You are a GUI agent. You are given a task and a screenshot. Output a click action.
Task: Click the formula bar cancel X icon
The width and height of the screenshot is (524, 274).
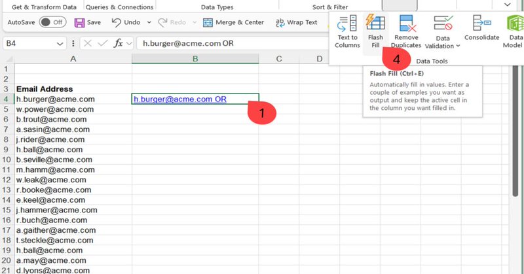pos(88,43)
